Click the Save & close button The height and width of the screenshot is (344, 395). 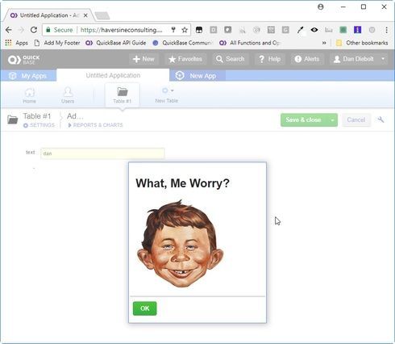point(304,120)
